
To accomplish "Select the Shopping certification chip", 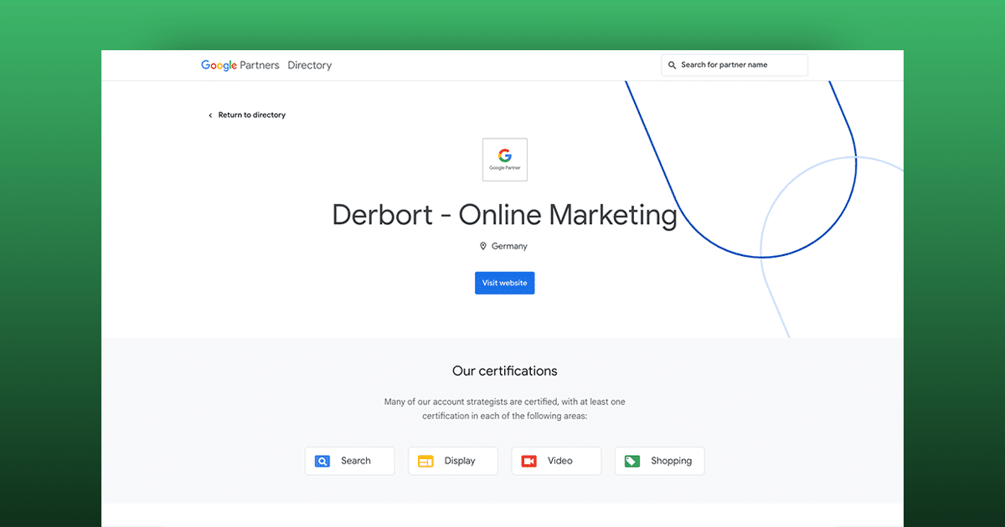I will (659, 461).
